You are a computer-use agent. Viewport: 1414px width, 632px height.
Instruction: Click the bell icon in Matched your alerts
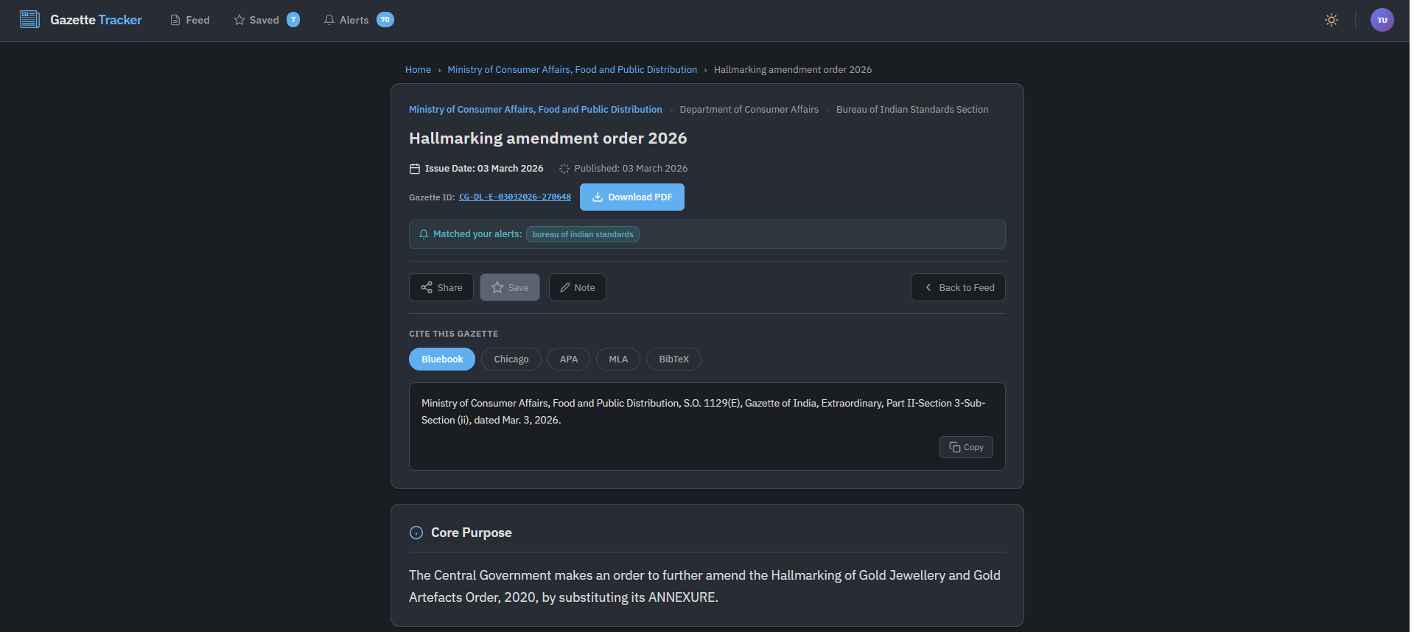pos(424,234)
